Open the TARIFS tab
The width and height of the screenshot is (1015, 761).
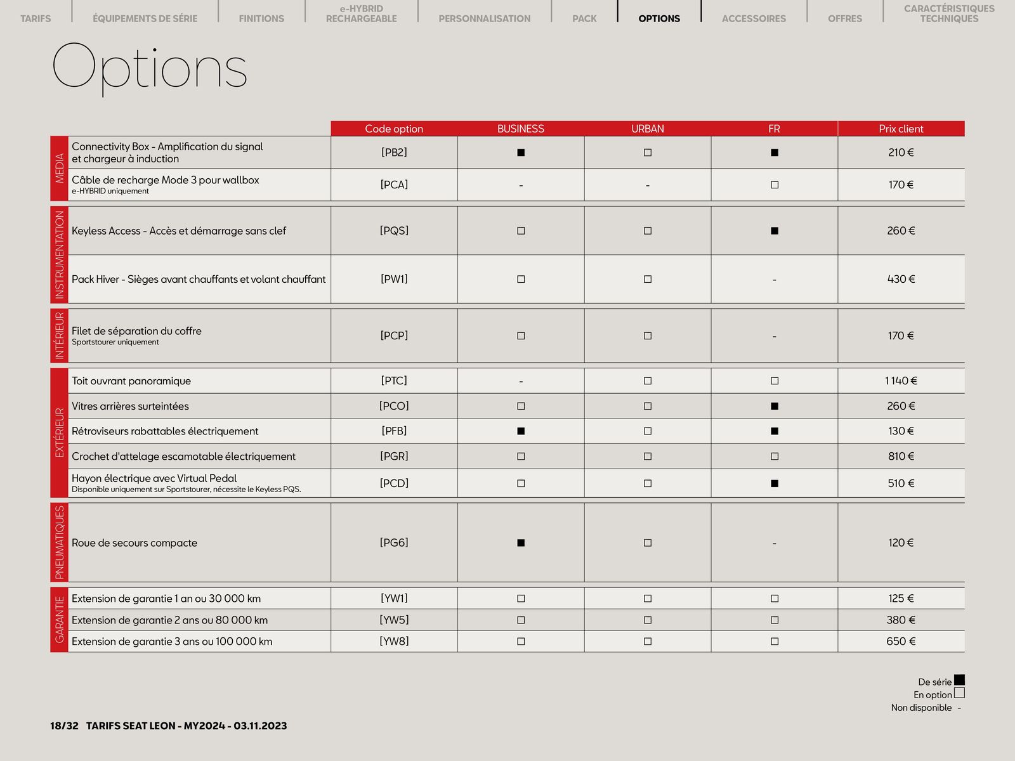pyautogui.click(x=36, y=18)
